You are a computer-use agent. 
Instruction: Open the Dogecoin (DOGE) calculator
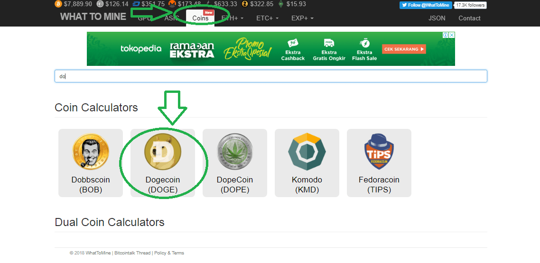click(163, 163)
